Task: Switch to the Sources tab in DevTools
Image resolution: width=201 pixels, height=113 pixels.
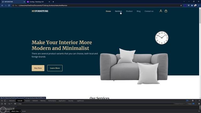Action: click(x=27, y=101)
